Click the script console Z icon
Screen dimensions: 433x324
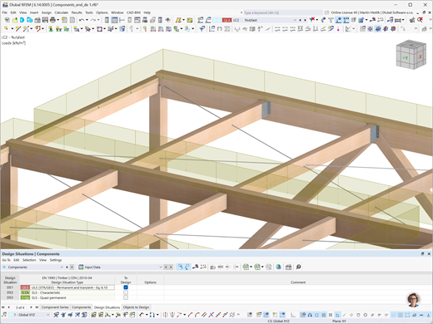(x=178, y=20)
